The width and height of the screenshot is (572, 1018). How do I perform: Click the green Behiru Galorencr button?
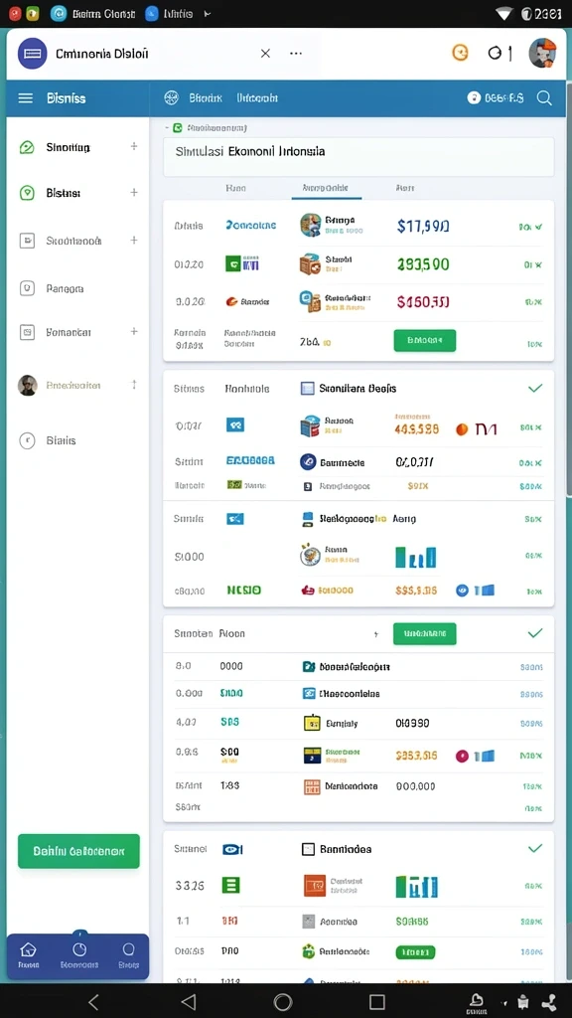point(78,851)
